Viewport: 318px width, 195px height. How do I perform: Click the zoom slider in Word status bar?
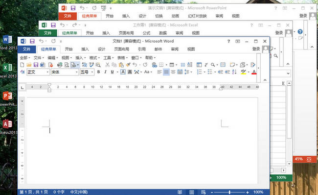point(229,192)
